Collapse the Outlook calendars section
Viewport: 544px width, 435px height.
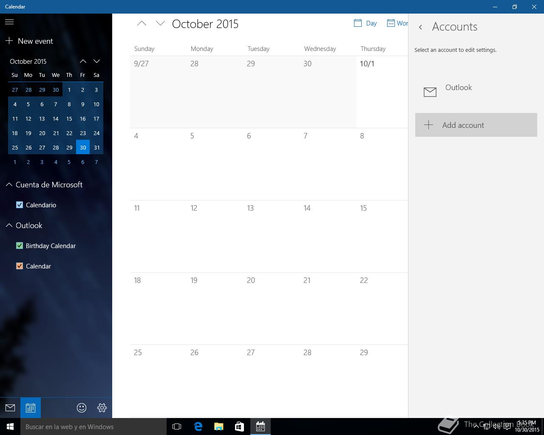(9, 225)
